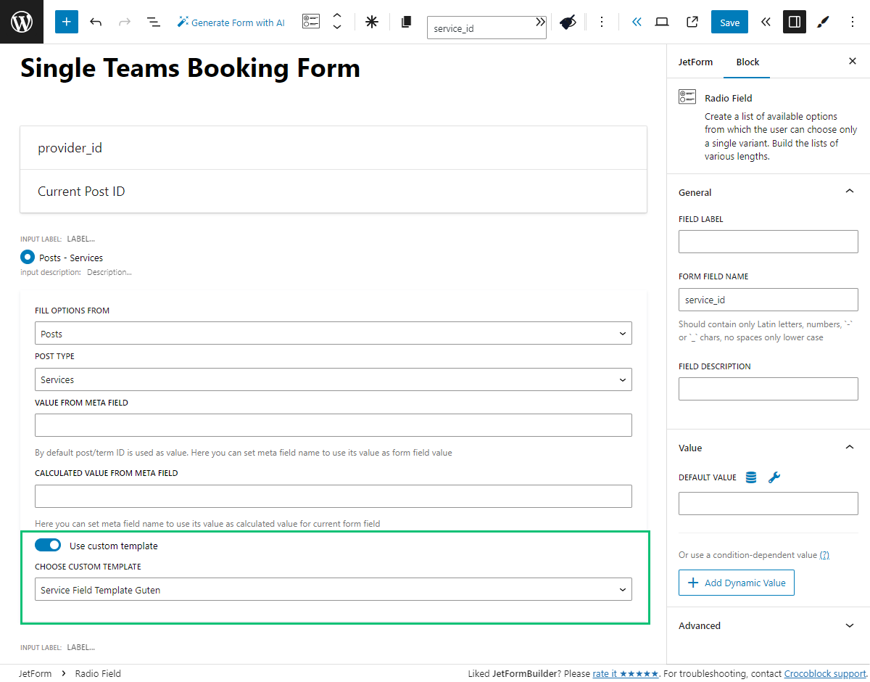This screenshot has height=682, width=870.
Task: Switch to the JetForm tab
Action: tap(695, 62)
